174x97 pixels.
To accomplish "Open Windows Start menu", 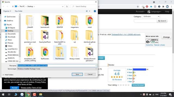I will tap(3, 95).
